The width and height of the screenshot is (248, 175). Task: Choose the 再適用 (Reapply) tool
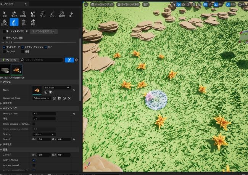pyautogui.click(x=62, y=14)
